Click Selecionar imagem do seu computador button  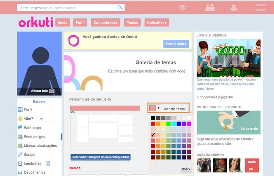(101, 157)
